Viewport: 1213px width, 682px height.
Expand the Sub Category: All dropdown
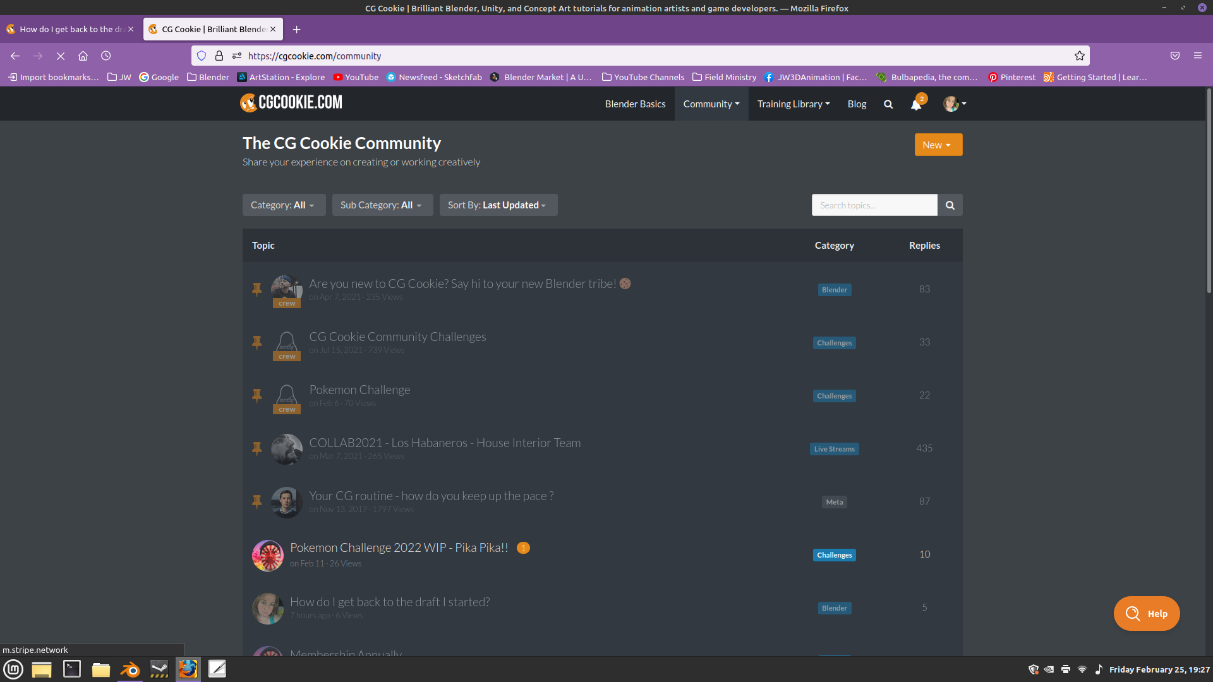(x=382, y=205)
